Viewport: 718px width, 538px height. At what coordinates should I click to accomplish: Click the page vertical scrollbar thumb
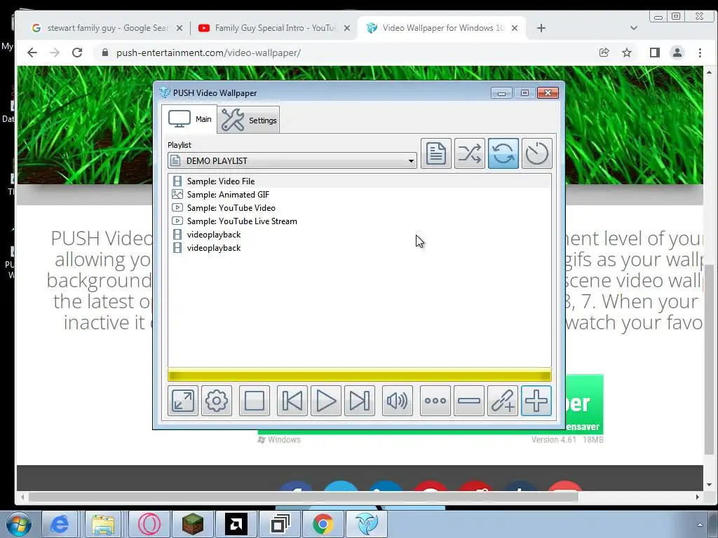[709, 359]
